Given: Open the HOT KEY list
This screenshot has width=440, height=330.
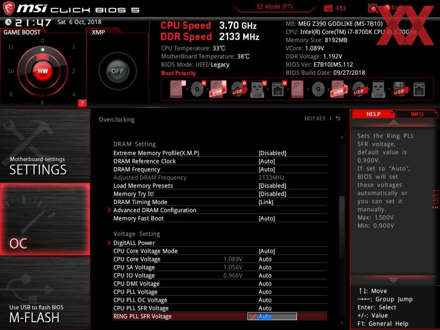Looking at the screenshot, I should [315, 118].
